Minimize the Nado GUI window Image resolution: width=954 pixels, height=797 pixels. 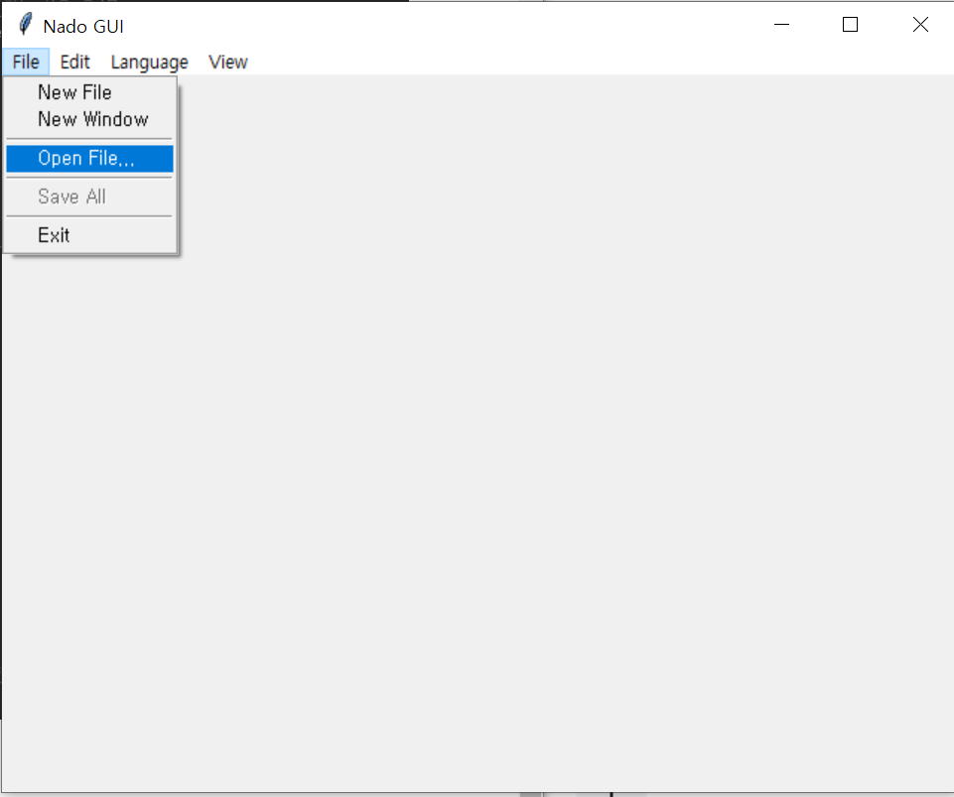point(781,25)
